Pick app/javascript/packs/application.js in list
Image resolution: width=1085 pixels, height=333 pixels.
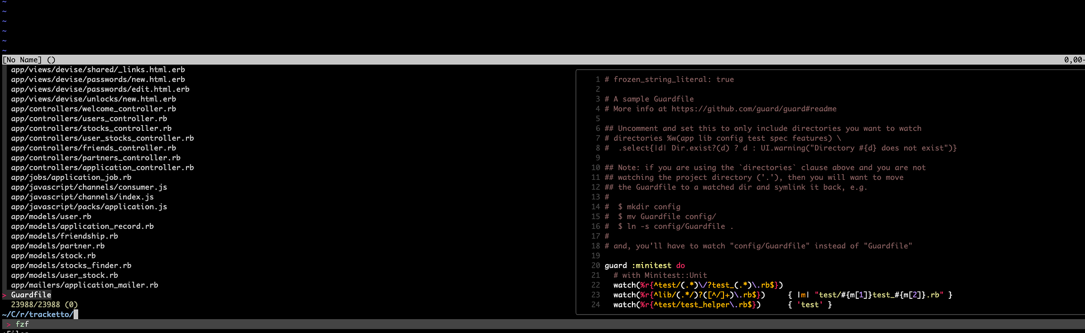pyautogui.click(x=89, y=207)
